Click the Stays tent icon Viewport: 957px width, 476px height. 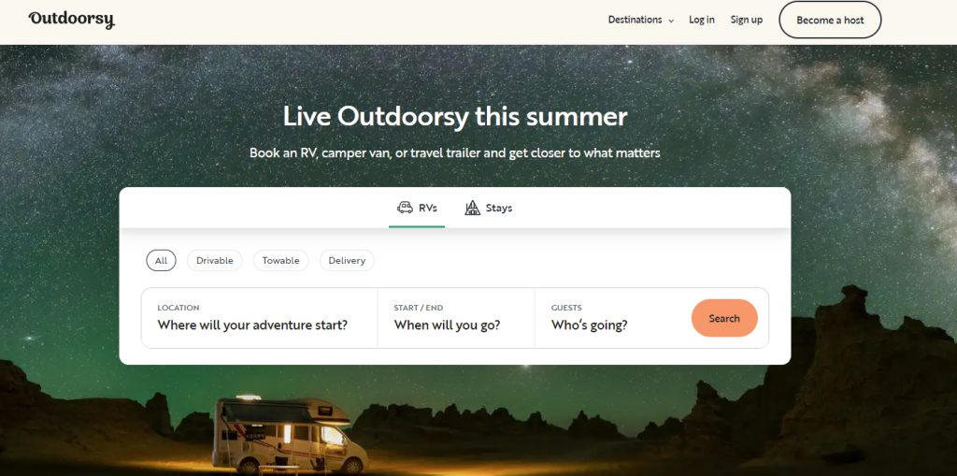coord(472,208)
